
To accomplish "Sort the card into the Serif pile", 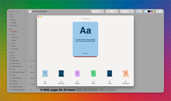I will [45, 73].
